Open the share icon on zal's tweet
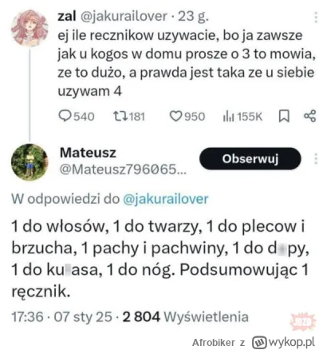Viewport: 319px width, 350px height. pyautogui.click(x=310, y=116)
